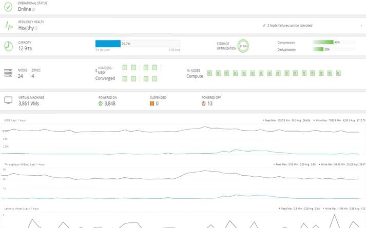The width and height of the screenshot is (366, 228).
Task: Click the Capacity pie chart icon
Action: click(x=8, y=46)
